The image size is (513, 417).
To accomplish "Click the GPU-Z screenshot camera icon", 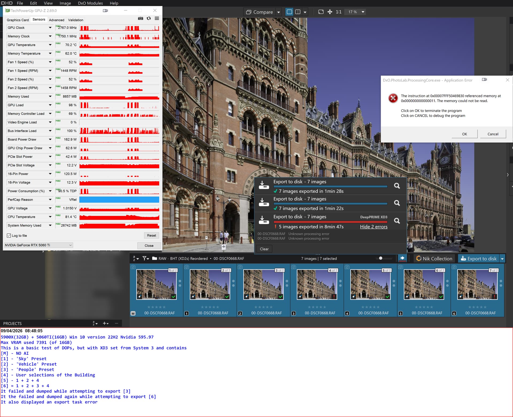I will [140, 18].
